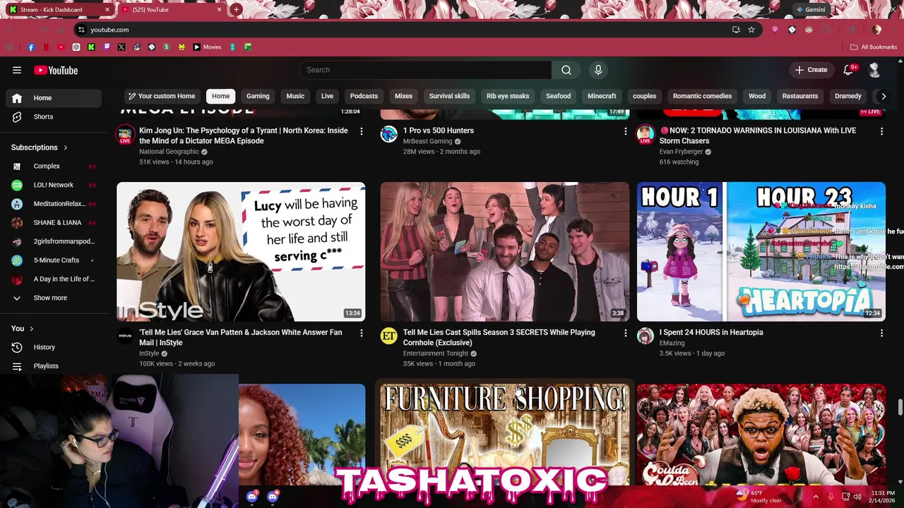The width and height of the screenshot is (904, 508).
Task: Click the National Geographic channel avatar
Action: [x=125, y=134]
